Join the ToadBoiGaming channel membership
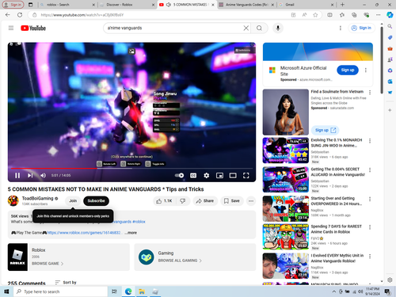 click(x=73, y=201)
